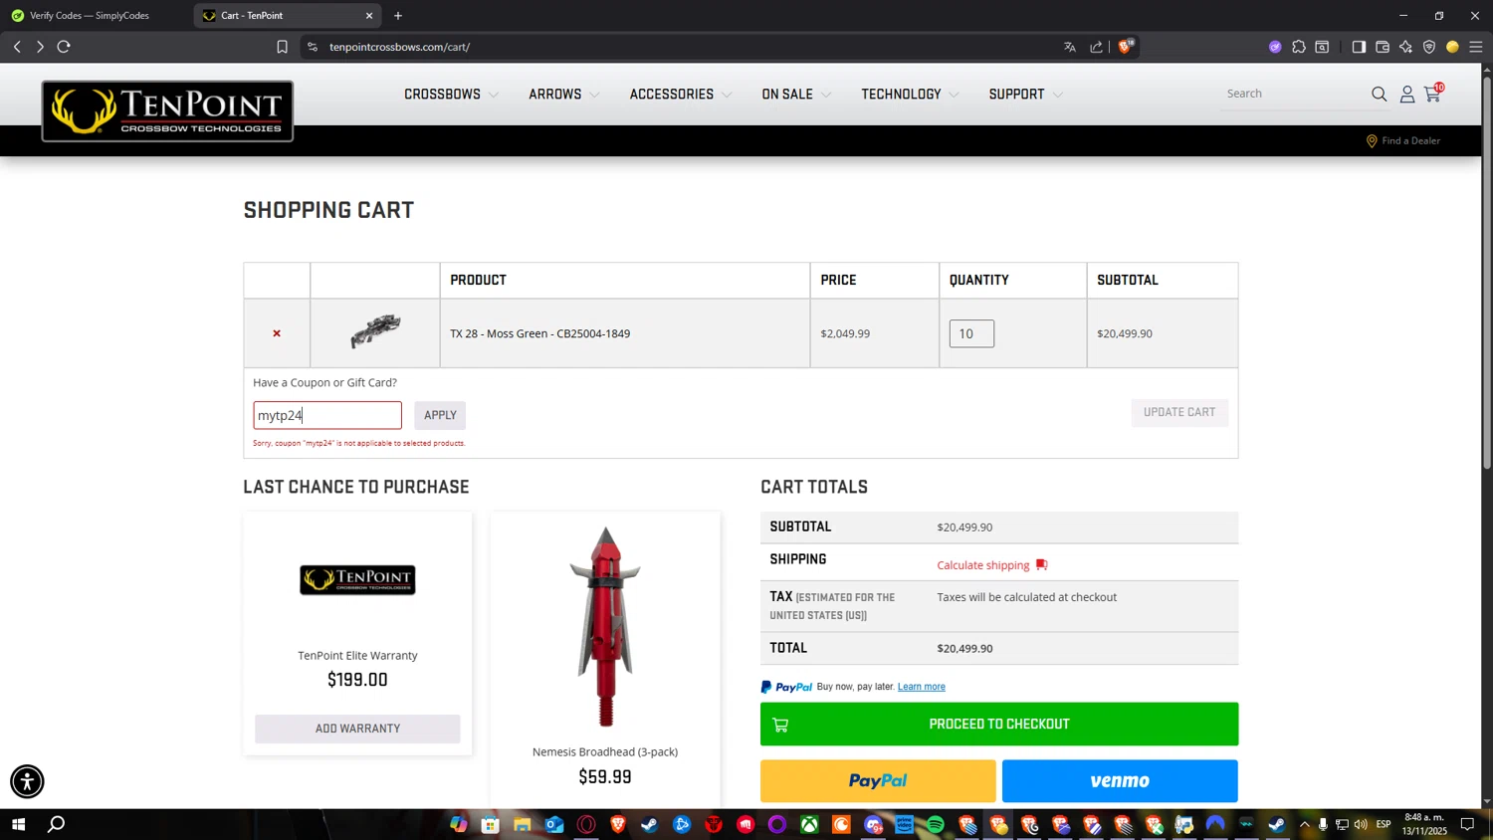The width and height of the screenshot is (1493, 840).
Task: Click the accessibility widget icon
Action: (27, 781)
